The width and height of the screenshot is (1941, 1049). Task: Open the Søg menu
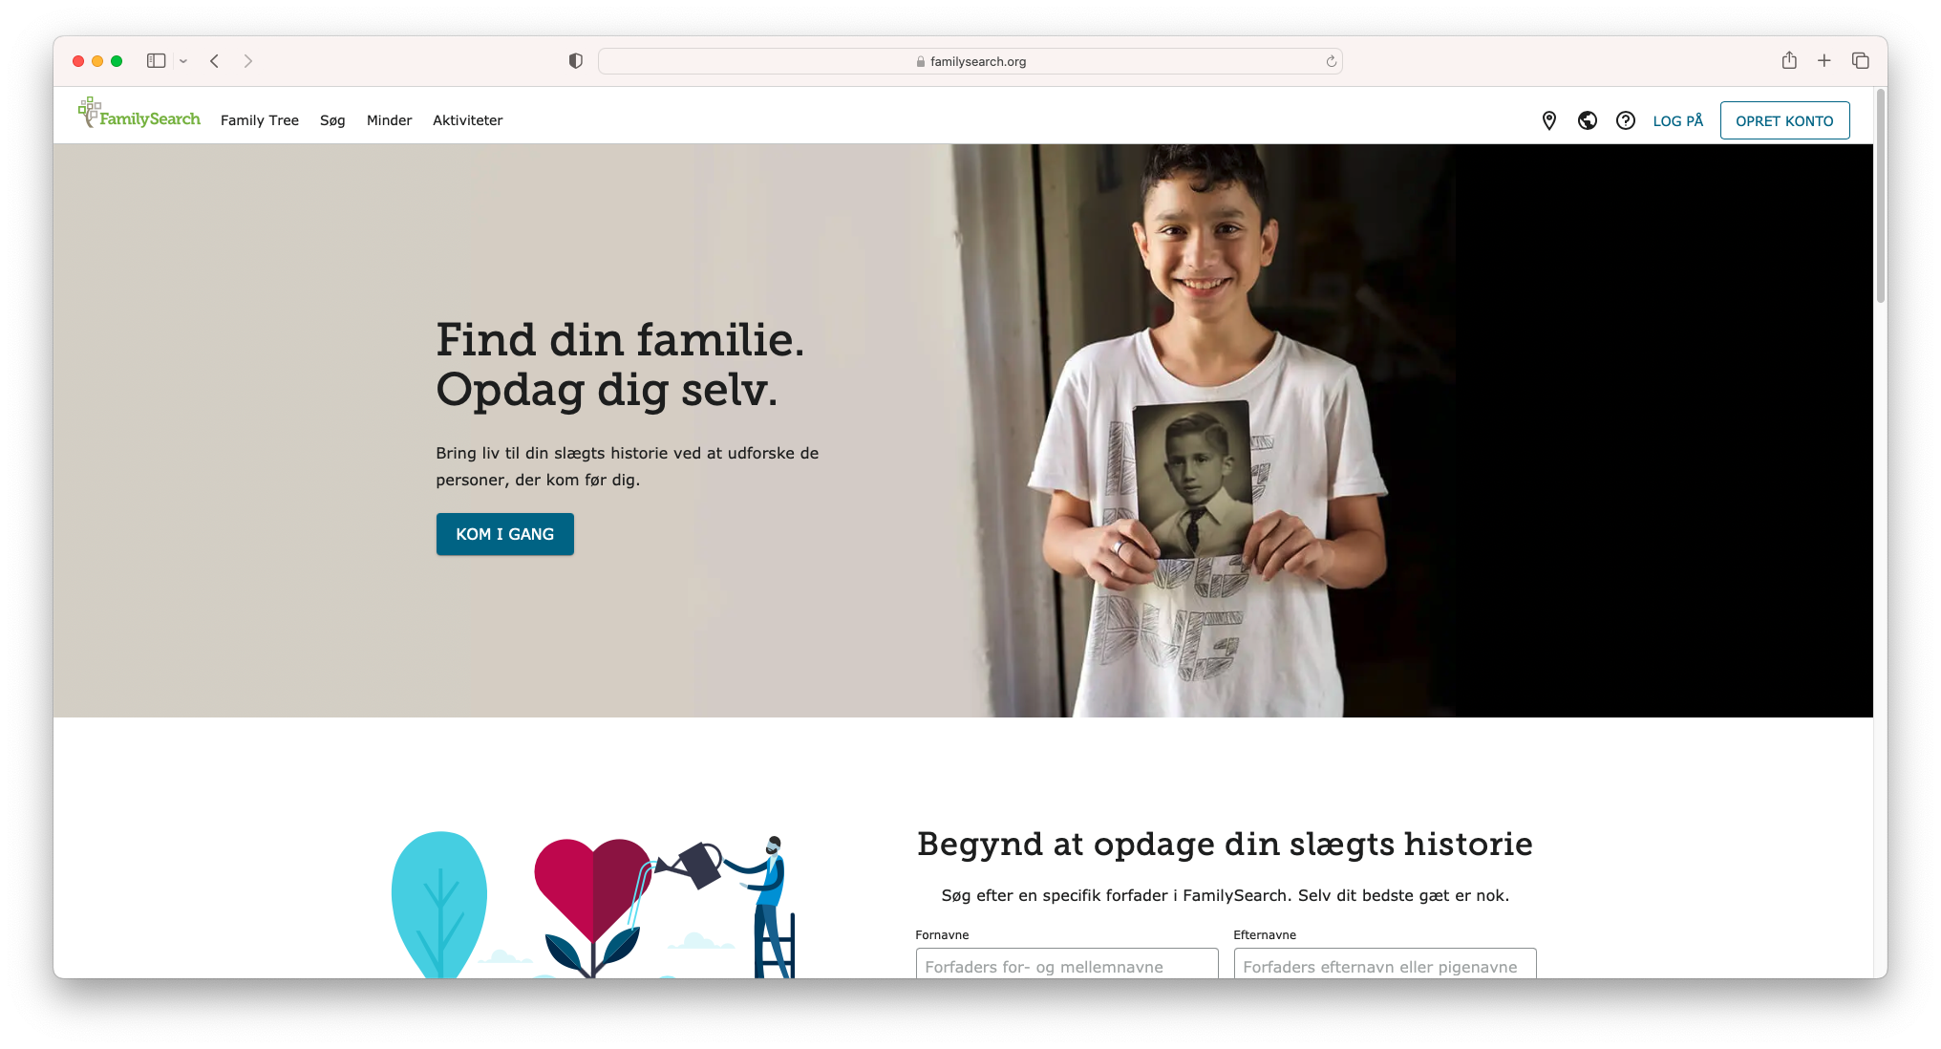pos(332,120)
